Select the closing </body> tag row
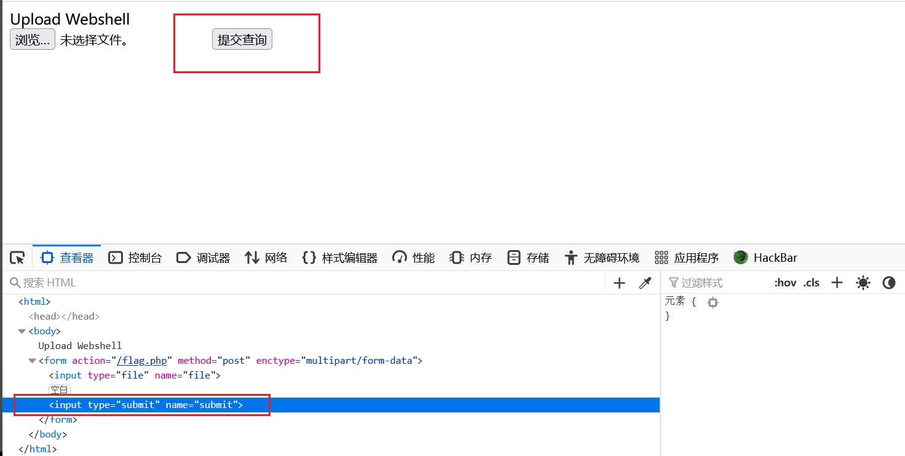 pos(331,434)
